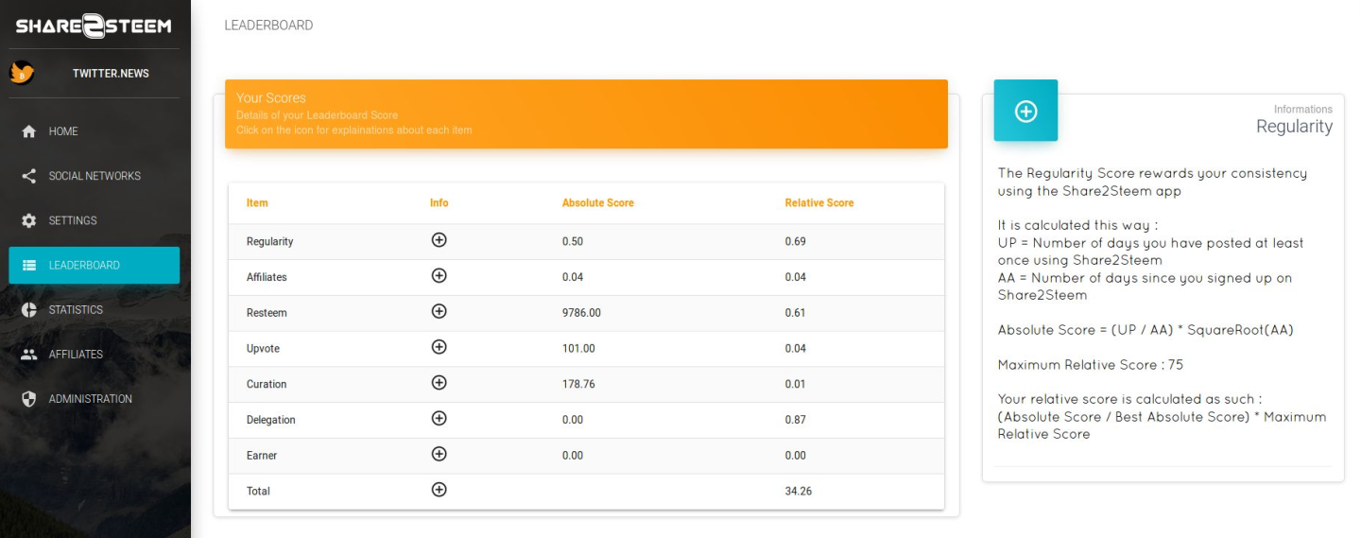The height and width of the screenshot is (538, 1361).
Task: Click the LEADERBOARD page title
Action: [268, 26]
